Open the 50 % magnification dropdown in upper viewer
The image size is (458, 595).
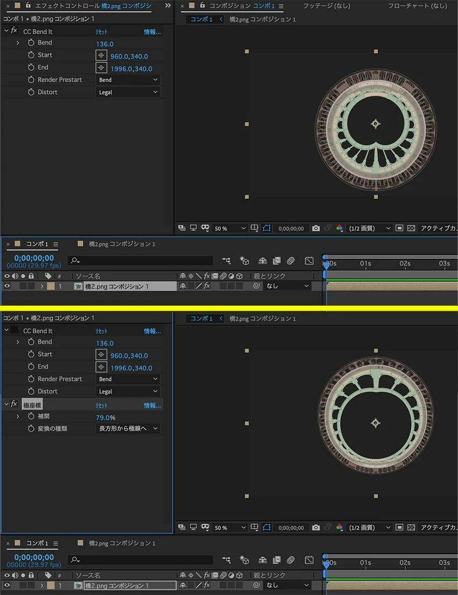pyautogui.click(x=230, y=228)
